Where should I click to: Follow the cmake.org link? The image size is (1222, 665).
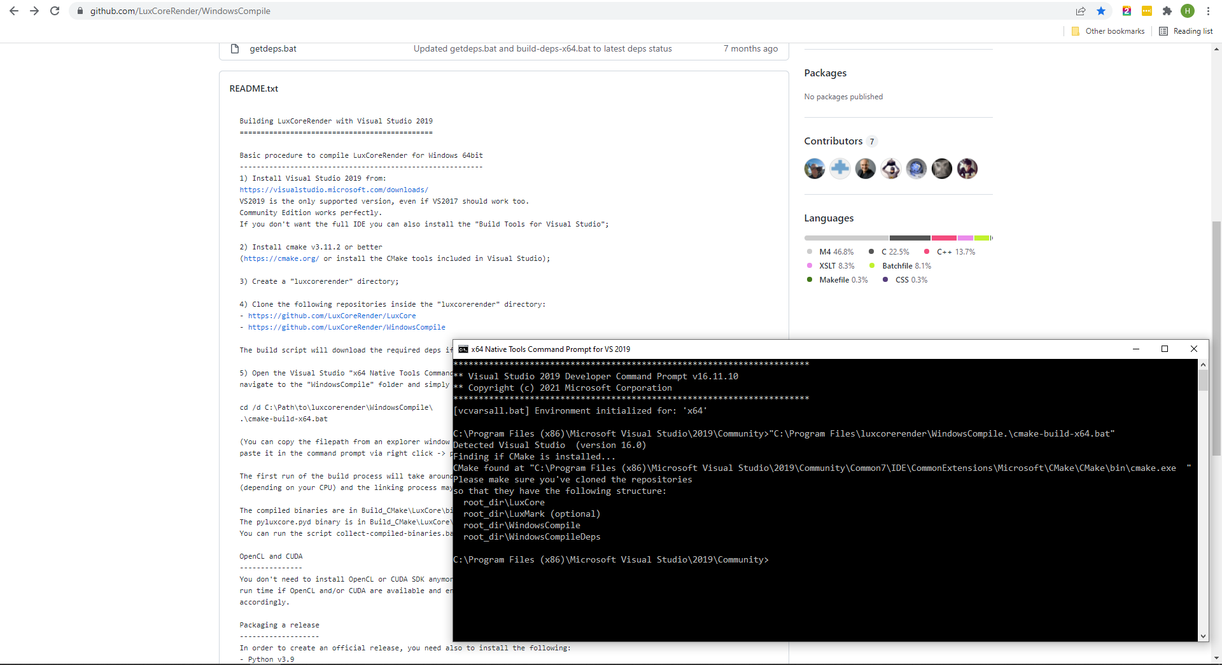[281, 258]
